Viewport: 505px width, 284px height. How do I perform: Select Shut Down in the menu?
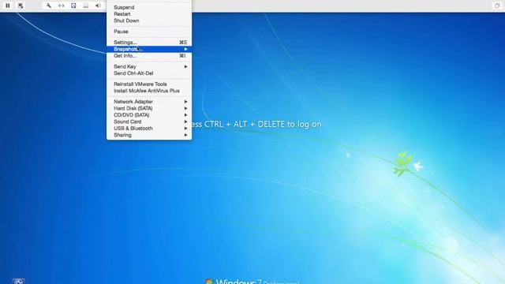point(149,21)
